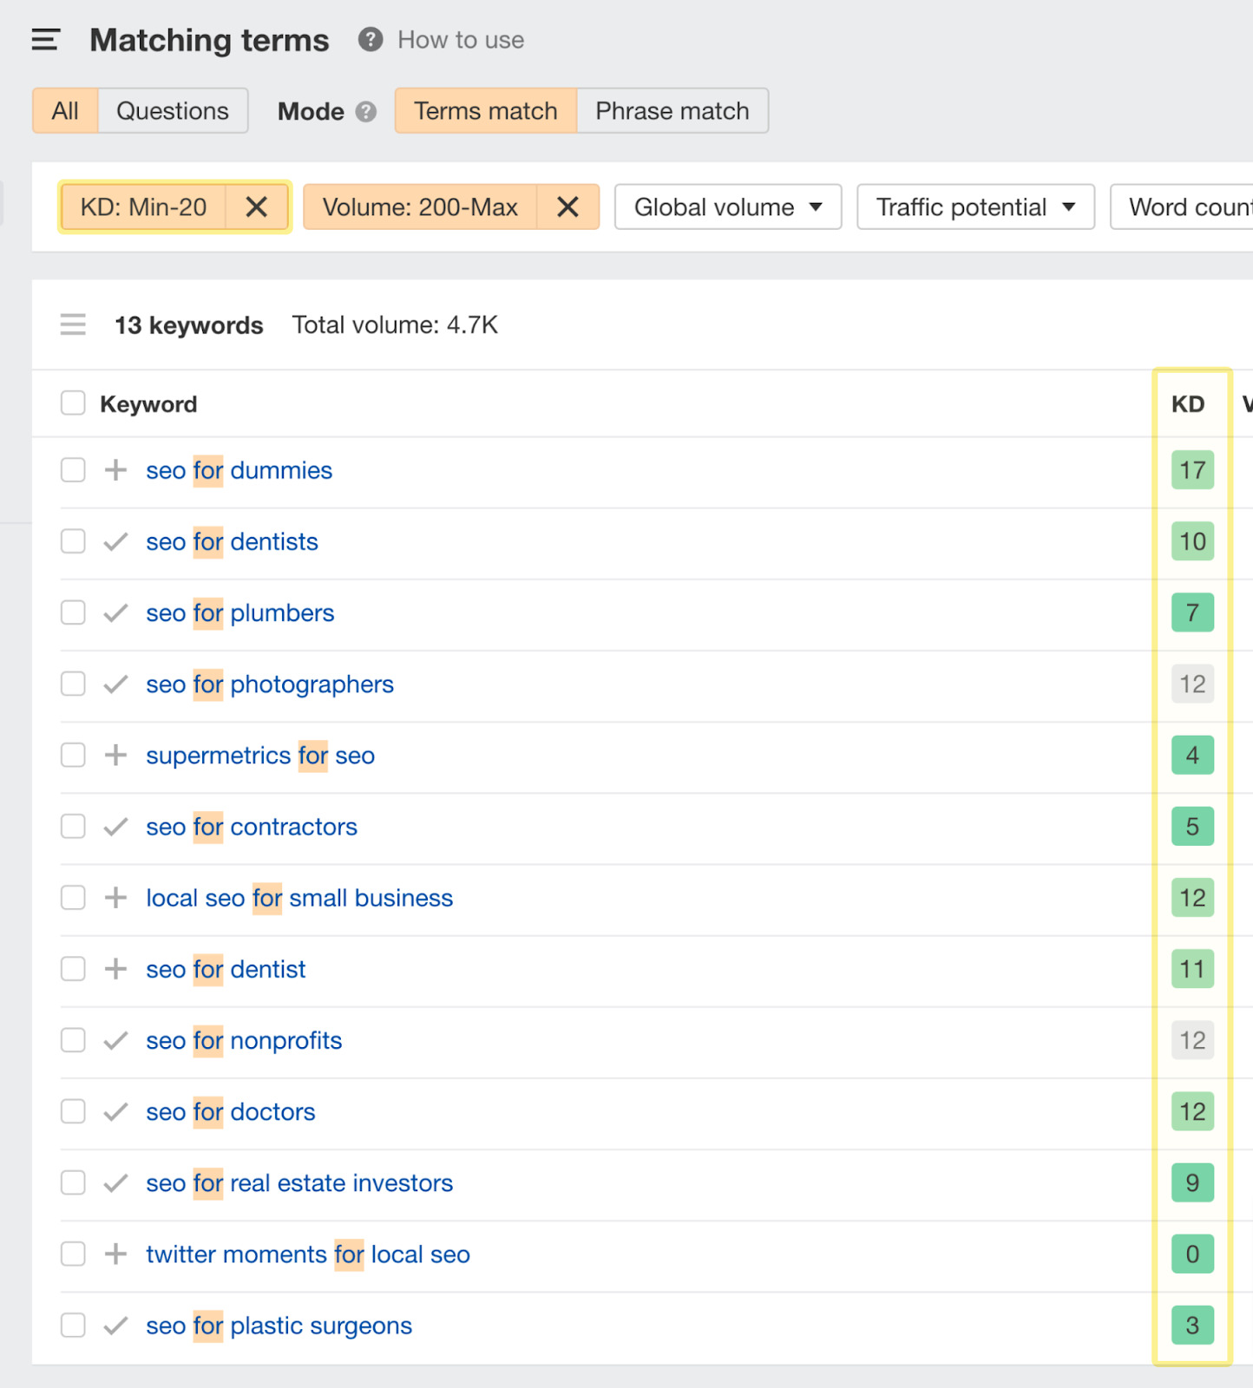
Task: Click the How to use help icon
Action: click(371, 40)
